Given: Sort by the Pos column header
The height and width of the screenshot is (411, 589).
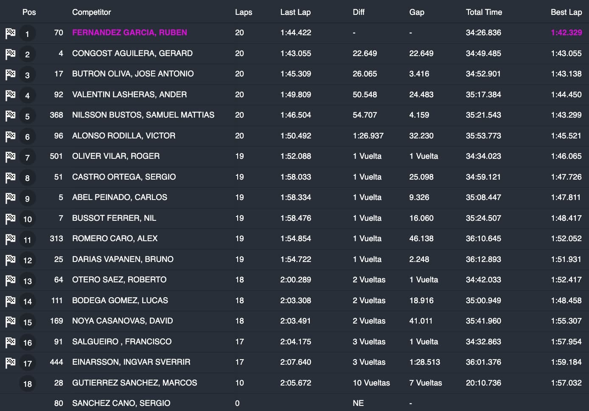Looking at the screenshot, I should [29, 12].
